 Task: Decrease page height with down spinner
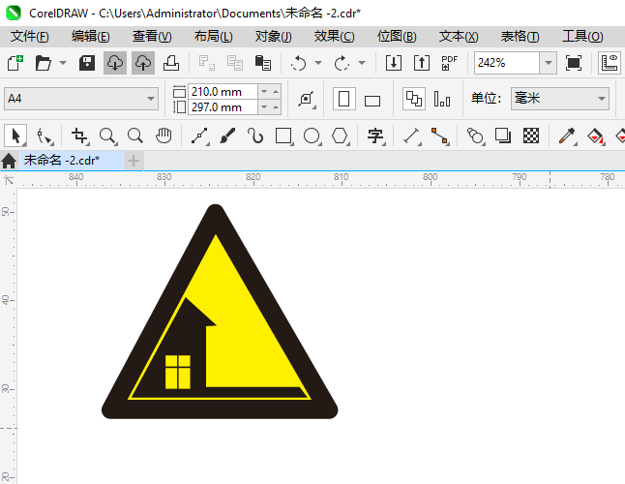pyautogui.click(x=264, y=107)
